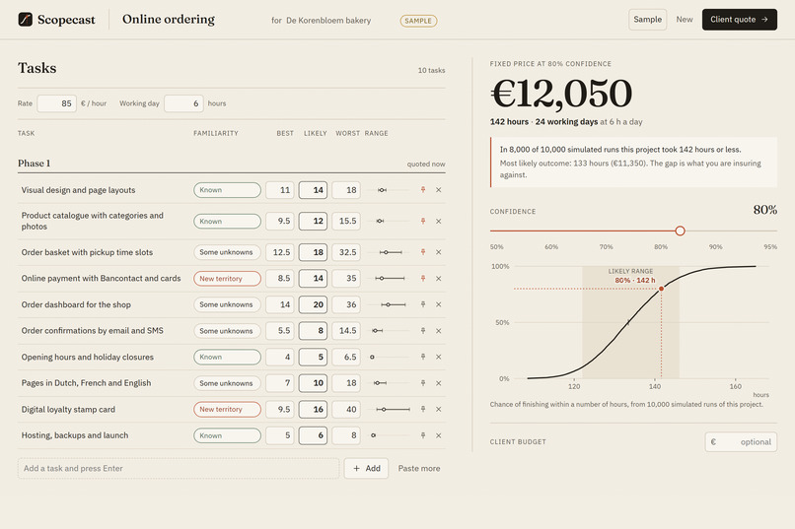Change familiarity of Pages in Dutch task
Image resolution: width=795 pixels, height=529 pixels.
(227, 383)
